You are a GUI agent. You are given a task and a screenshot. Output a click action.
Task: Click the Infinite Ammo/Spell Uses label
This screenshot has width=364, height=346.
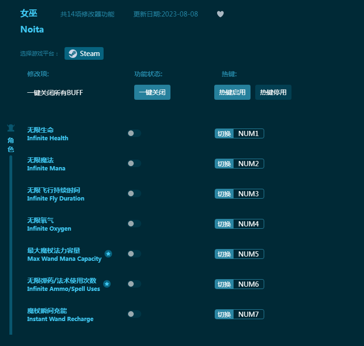tap(64, 289)
